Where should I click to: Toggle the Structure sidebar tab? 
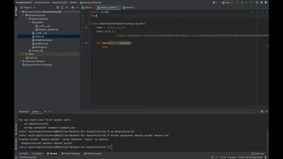coord(16,129)
